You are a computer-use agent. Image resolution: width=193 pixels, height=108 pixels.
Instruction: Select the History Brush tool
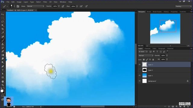3,48
